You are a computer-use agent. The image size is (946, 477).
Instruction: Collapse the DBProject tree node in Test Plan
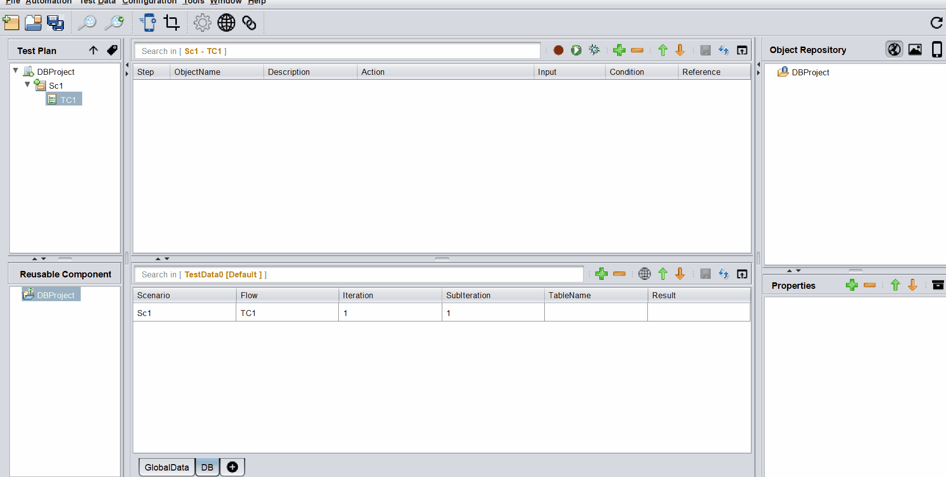click(x=16, y=71)
